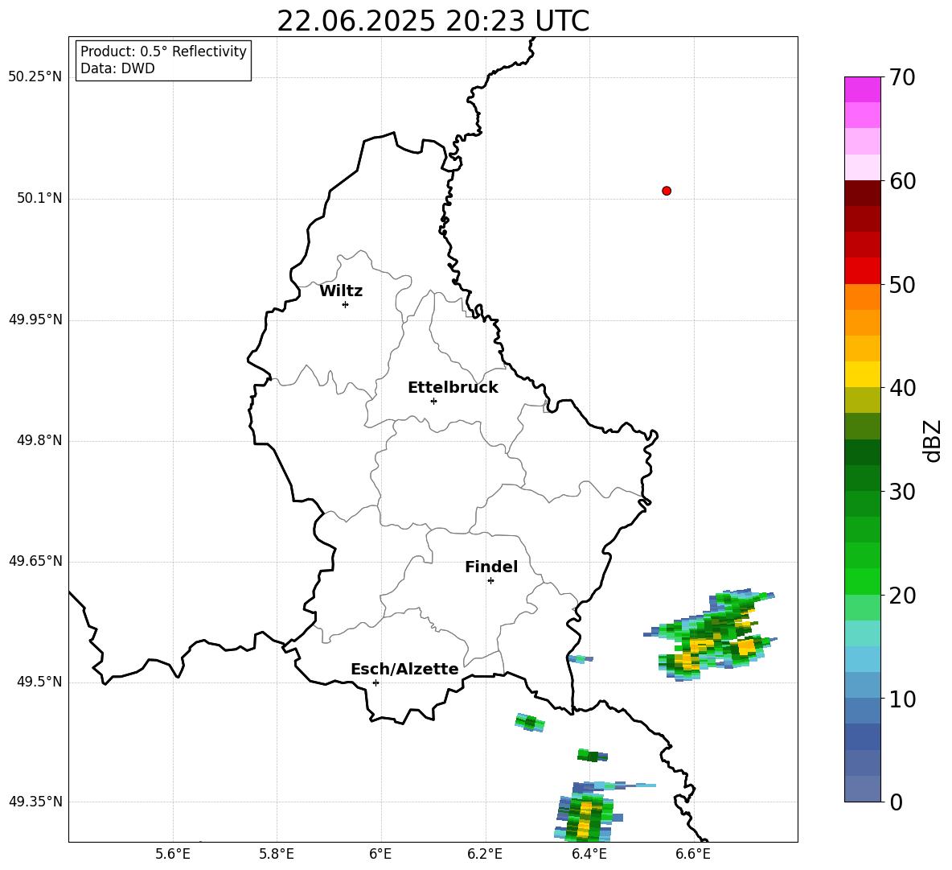Screen dimensions: 952x870
Task: Click the Wiltz city label
Action: pos(341,291)
